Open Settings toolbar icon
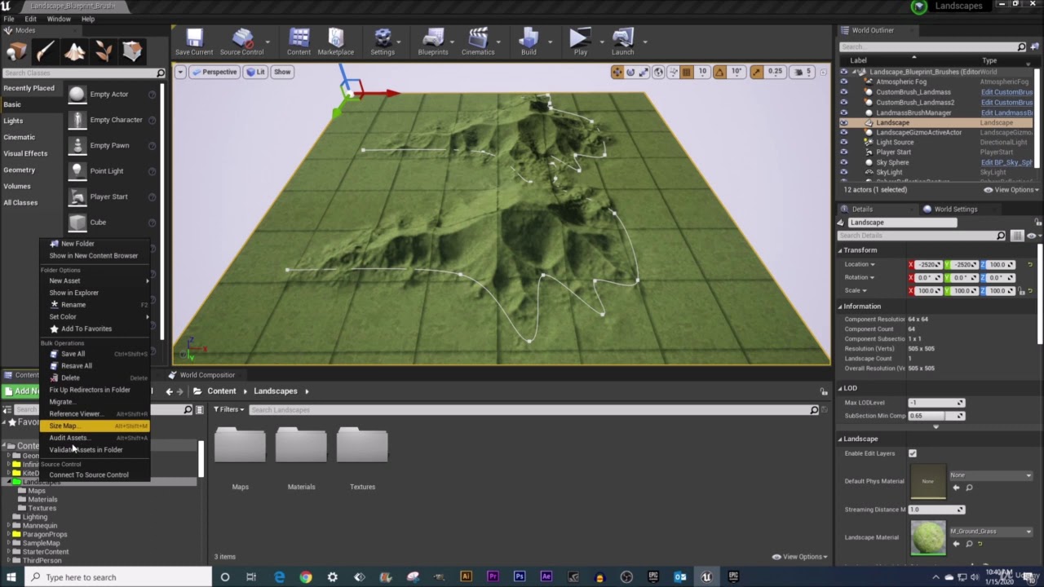Viewport: 1044px width, 587px height. [383, 38]
